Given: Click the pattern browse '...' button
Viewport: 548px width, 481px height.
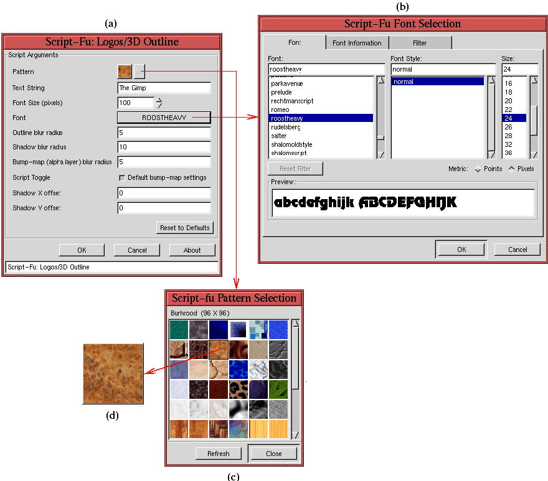Looking at the screenshot, I should 139,72.
